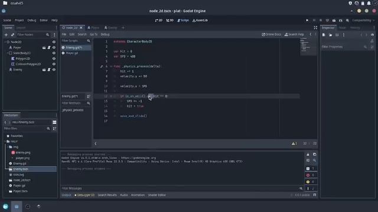Select _physics_process in methods list
The width and height of the screenshot is (378, 212).
coord(73,110)
